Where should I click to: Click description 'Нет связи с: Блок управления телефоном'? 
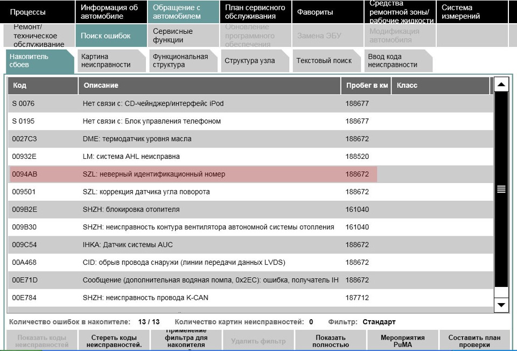[152, 121]
